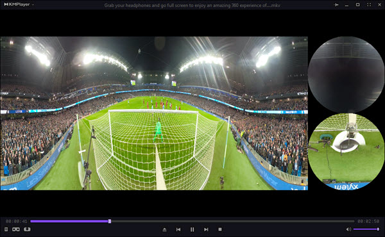Pin the player window on top
Screen dimensions: 385x237
(x=336, y=4)
